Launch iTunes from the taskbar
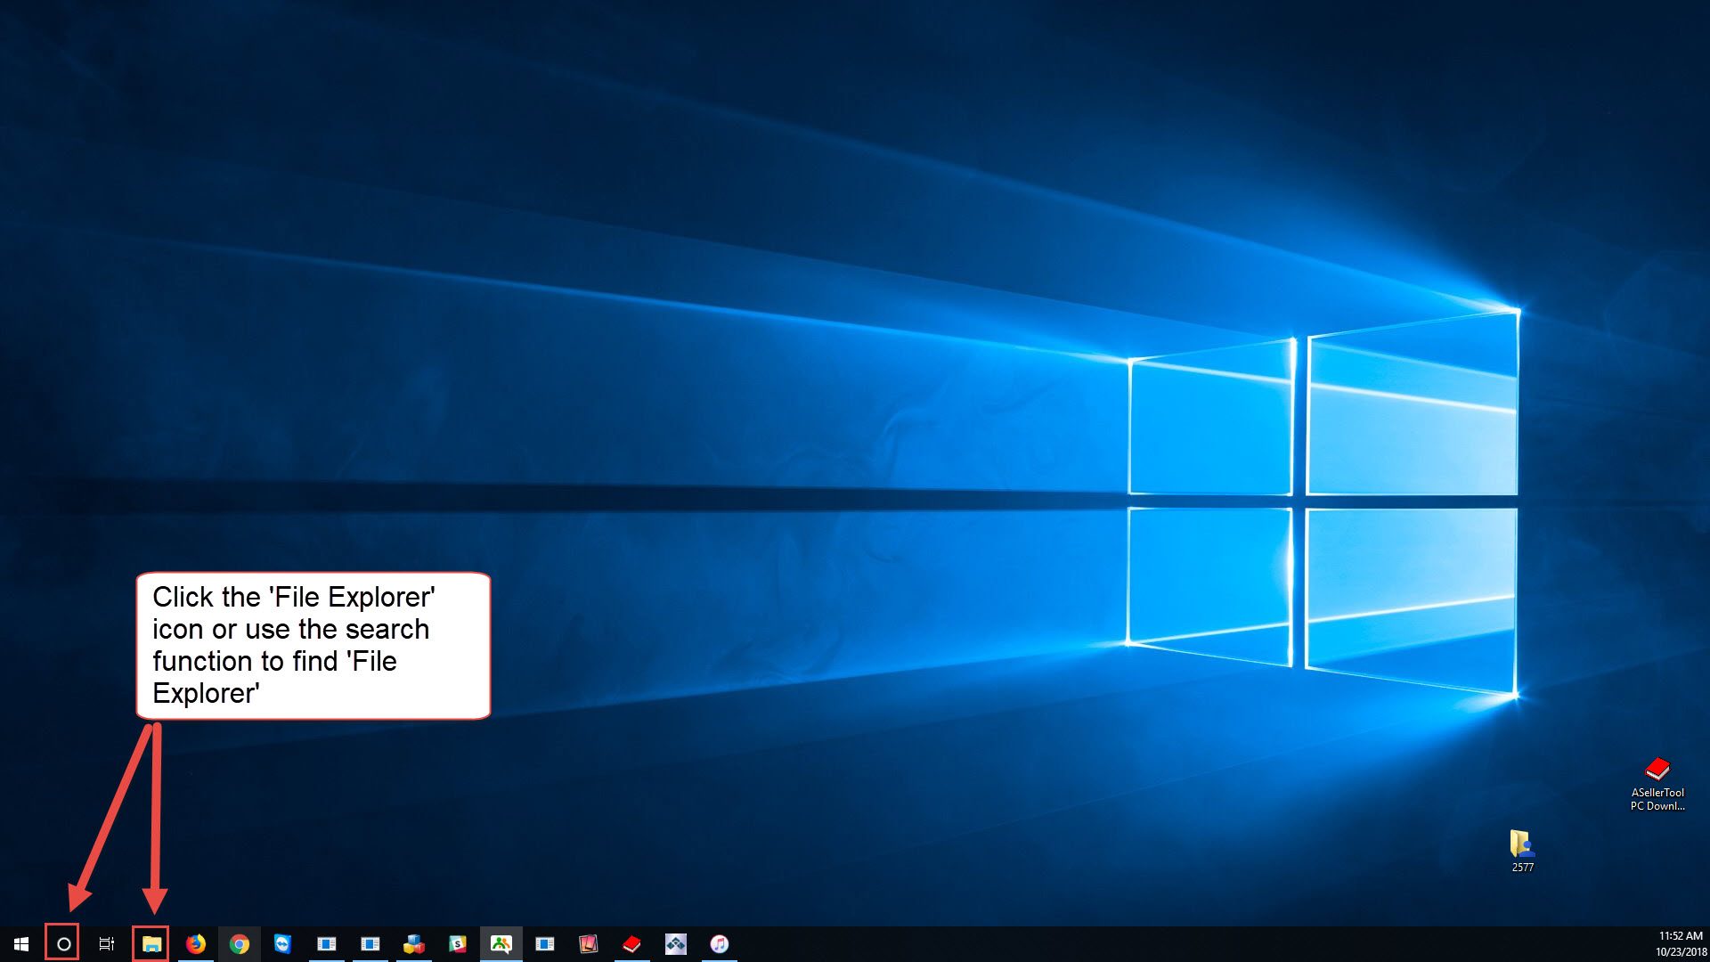Screen dimensions: 1710x962 tap(720, 943)
